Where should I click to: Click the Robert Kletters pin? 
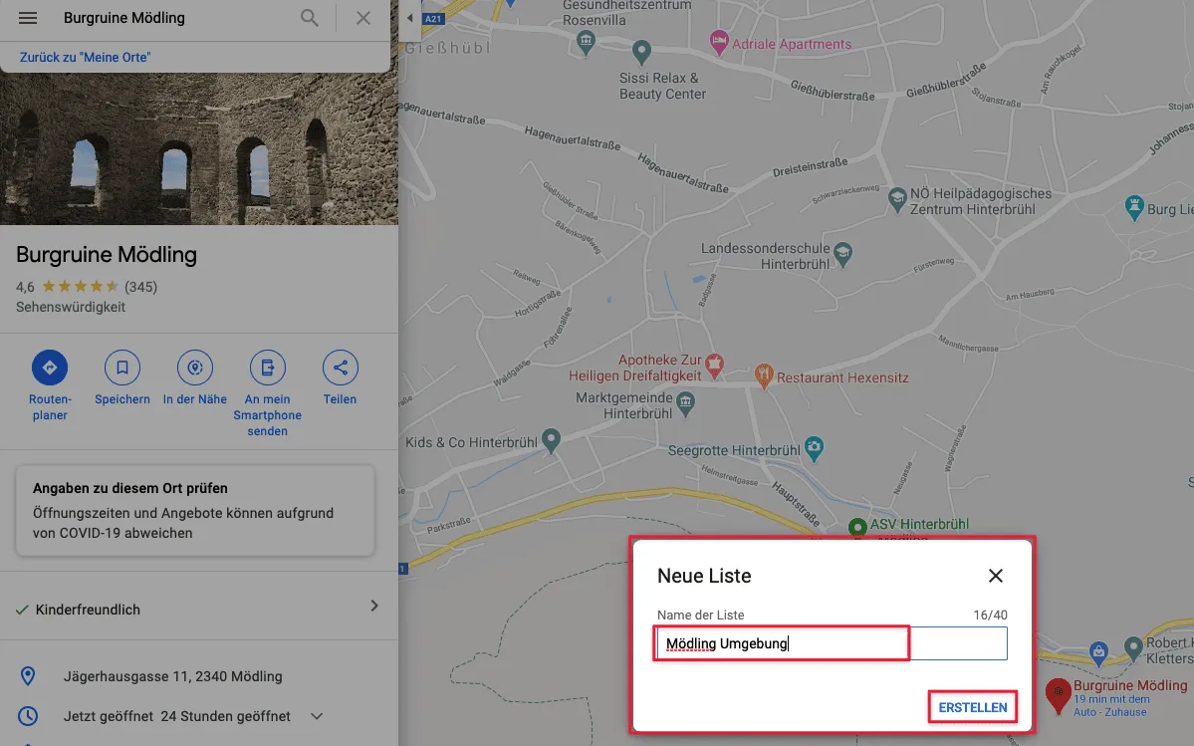point(1133,648)
